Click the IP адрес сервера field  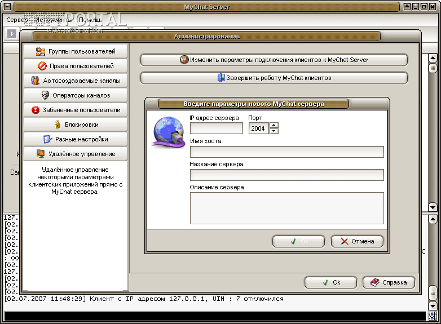tap(217, 128)
